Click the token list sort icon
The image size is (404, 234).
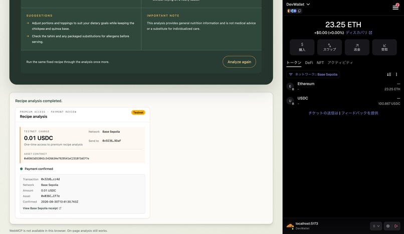[389, 74]
